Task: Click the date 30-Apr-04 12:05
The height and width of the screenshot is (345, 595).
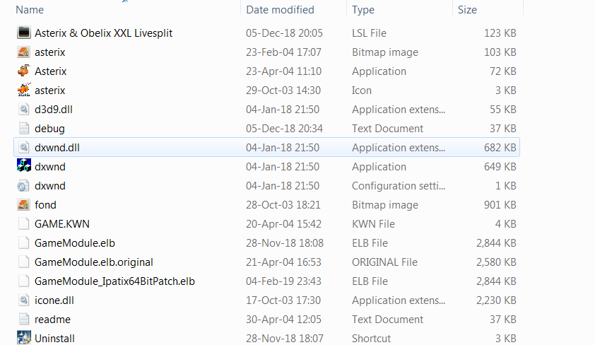Action: [283, 320]
